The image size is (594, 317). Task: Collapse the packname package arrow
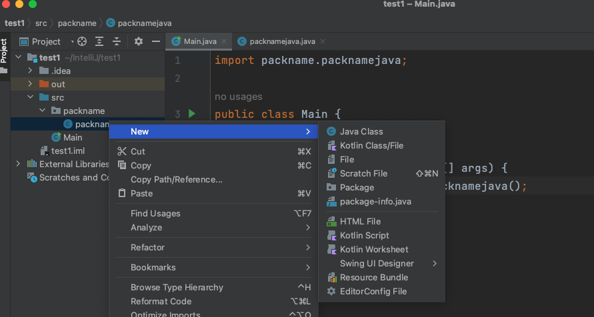click(x=43, y=111)
